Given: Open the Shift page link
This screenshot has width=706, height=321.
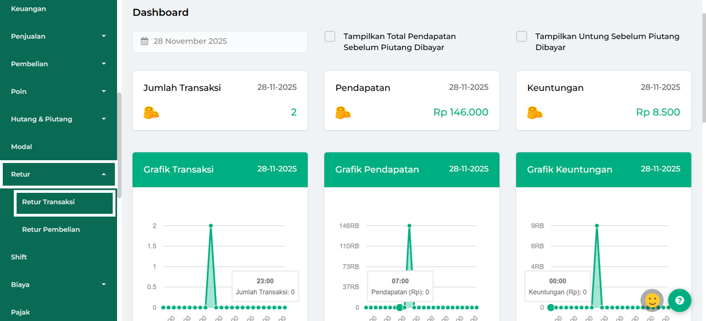Looking at the screenshot, I should 19,257.
